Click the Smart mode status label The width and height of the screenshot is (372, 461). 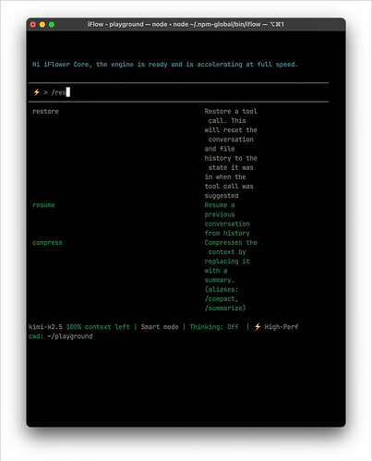pyautogui.click(x=160, y=327)
